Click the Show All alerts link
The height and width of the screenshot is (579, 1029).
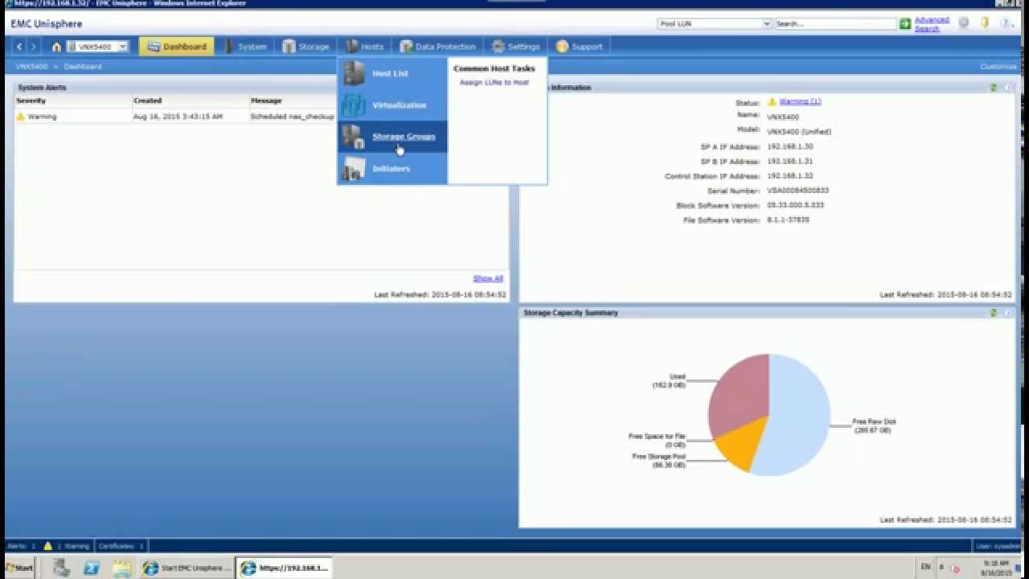[x=487, y=278]
